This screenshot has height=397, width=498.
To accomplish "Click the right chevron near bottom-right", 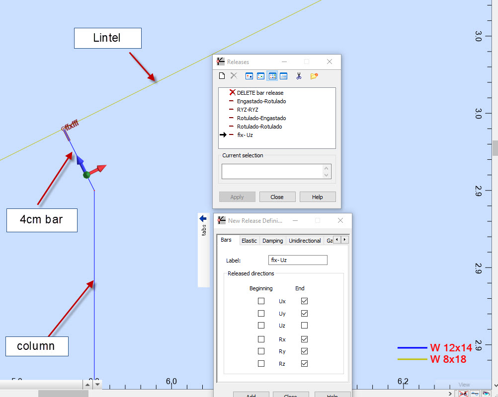I will pyautogui.click(x=450, y=394).
